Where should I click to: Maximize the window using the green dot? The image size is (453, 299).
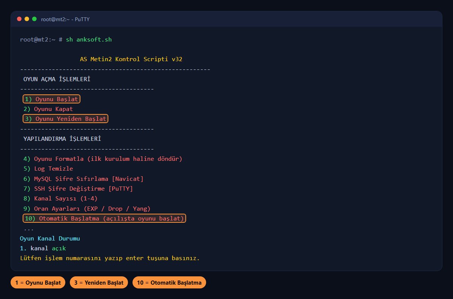click(34, 19)
